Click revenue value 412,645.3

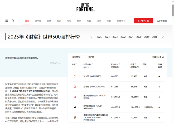click(x=115, y=117)
